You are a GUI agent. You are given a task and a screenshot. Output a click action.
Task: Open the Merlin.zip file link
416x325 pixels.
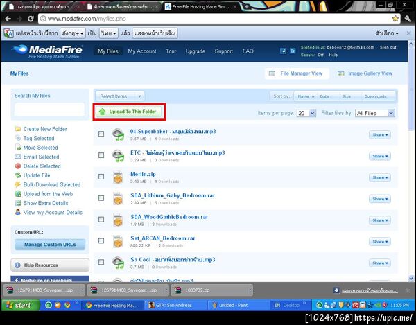(x=143, y=174)
